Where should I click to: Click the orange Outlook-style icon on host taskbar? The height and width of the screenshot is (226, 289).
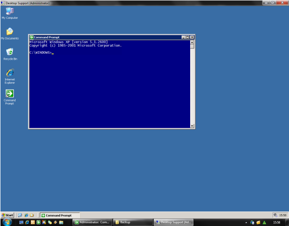click(x=33, y=222)
